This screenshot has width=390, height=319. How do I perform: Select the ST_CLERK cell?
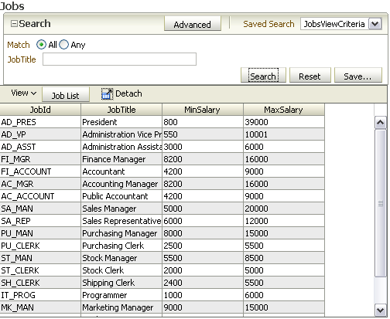point(40,270)
